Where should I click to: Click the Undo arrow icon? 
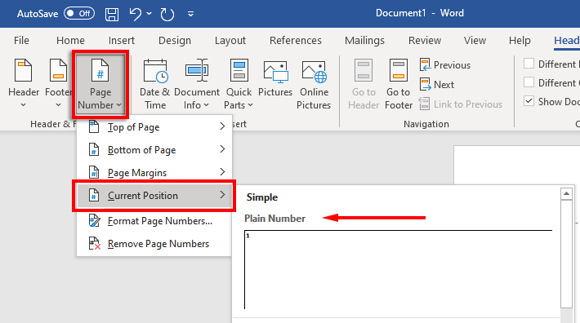[136, 14]
